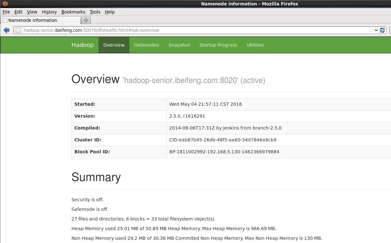The width and height of the screenshot is (391, 243).
Task: Click the reload page icon
Action: [382, 30]
